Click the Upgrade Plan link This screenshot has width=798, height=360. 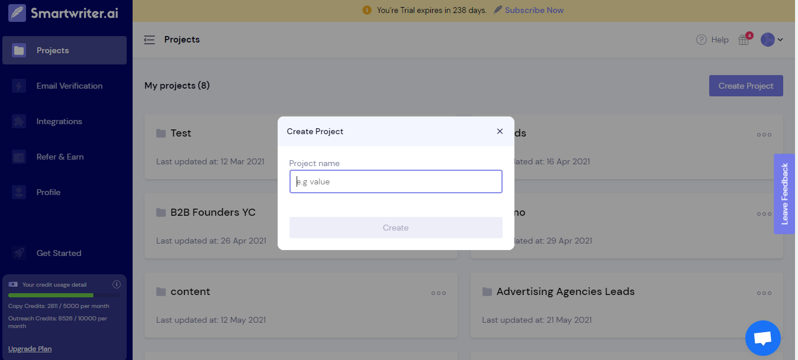(30, 349)
